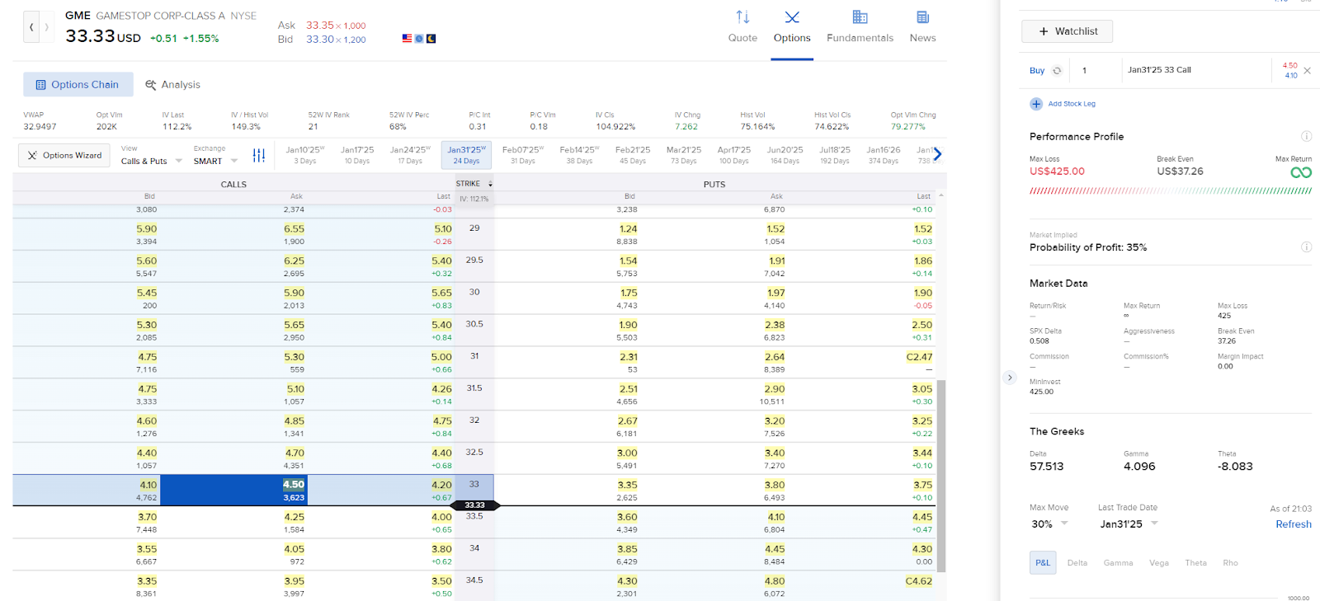Open the chain filter settings sliders icon
The image size is (1320, 601).
click(x=259, y=155)
